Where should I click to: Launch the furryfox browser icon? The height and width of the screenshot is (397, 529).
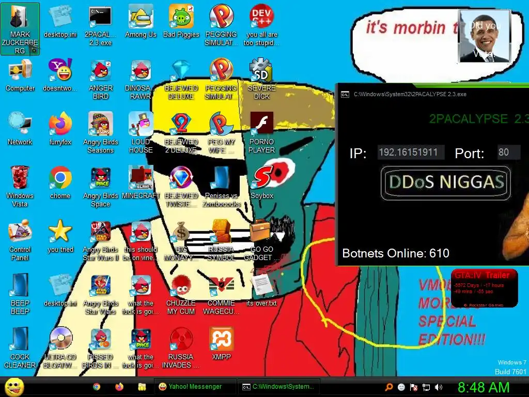[x=60, y=129]
